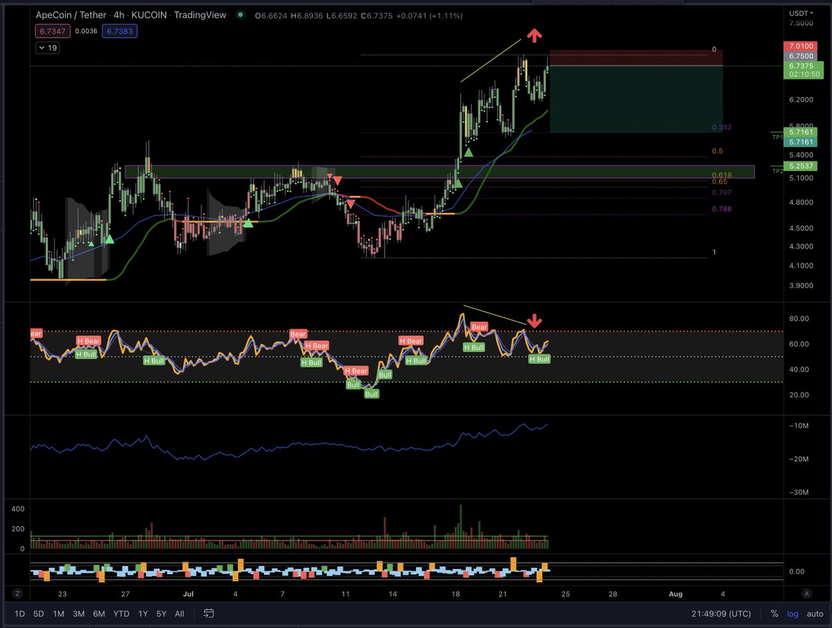Image resolution: width=832 pixels, height=628 pixels.
Task: Select the YTD time range
Action: 121,613
